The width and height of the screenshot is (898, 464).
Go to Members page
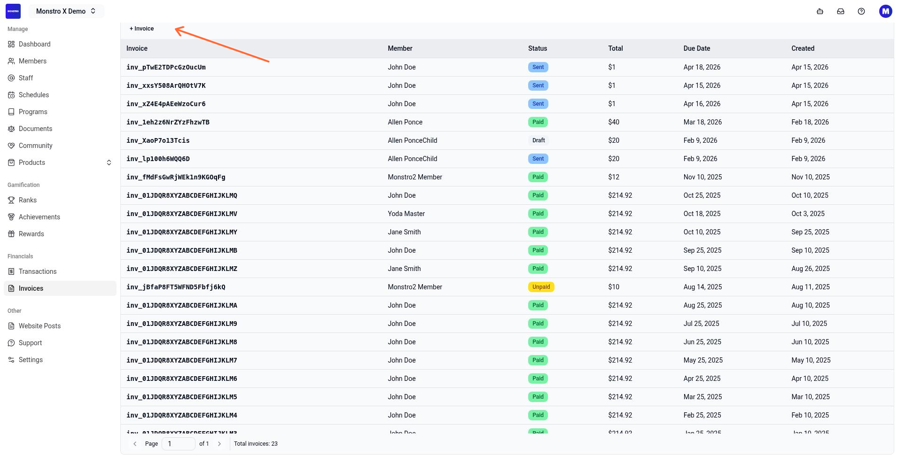[x=60, y=61]
